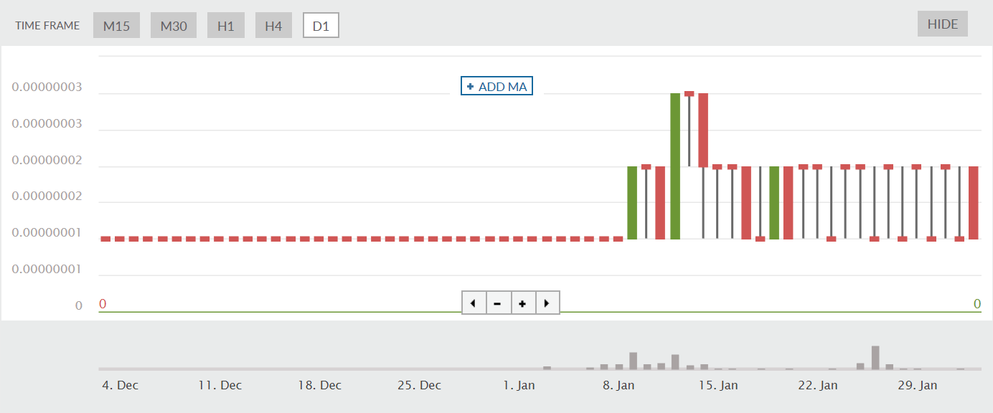Screen dimensions: 993x413
Task: Switch to the M30 time frame
Action: [174, 26]
